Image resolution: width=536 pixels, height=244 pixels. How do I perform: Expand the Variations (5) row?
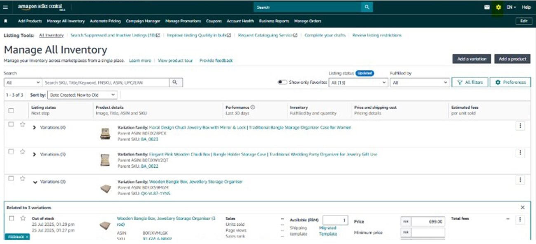(35, 154)
